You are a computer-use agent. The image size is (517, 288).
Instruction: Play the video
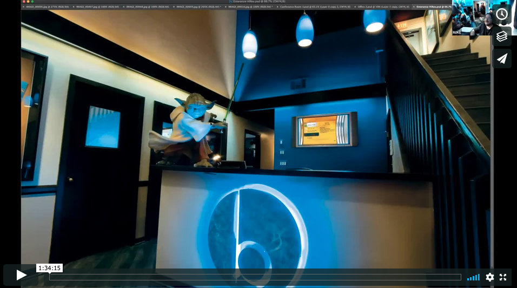pos(21,275)
